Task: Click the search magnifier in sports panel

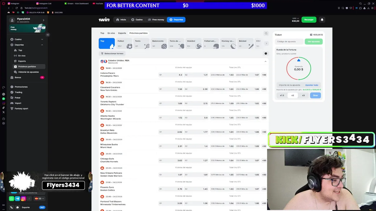Action: pos(266,33)
